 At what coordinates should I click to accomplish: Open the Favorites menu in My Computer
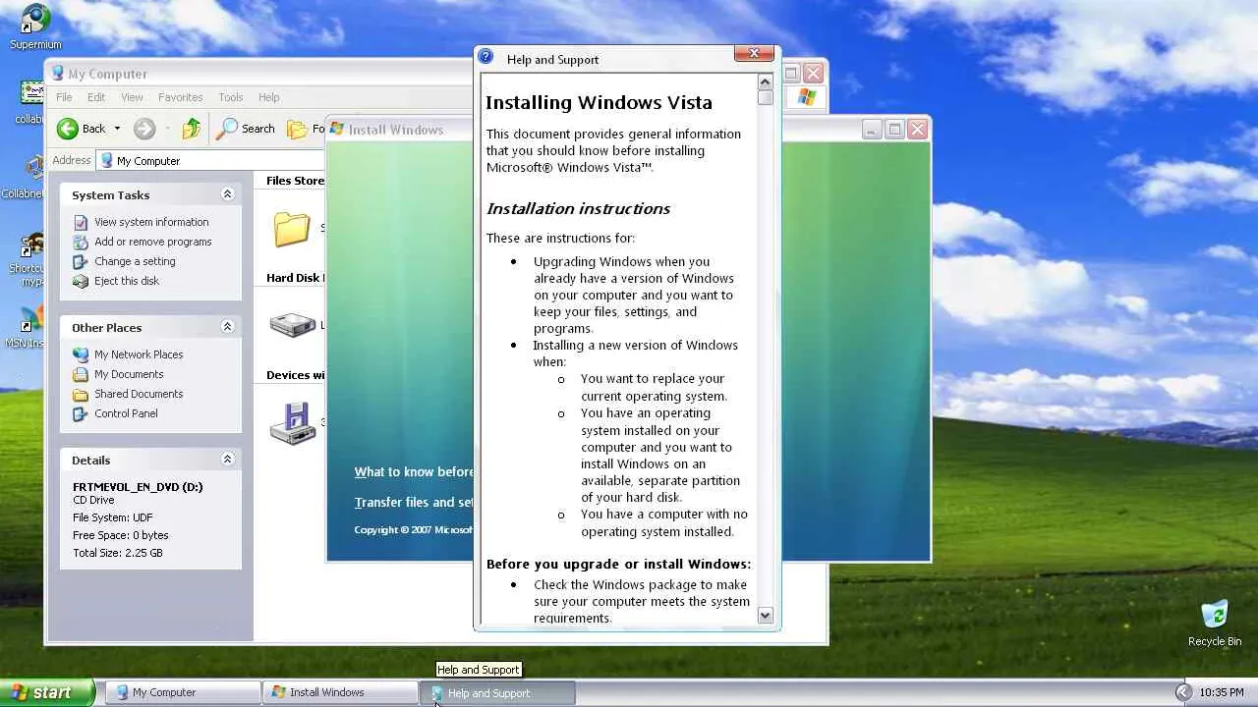click(x=181, y=97)
